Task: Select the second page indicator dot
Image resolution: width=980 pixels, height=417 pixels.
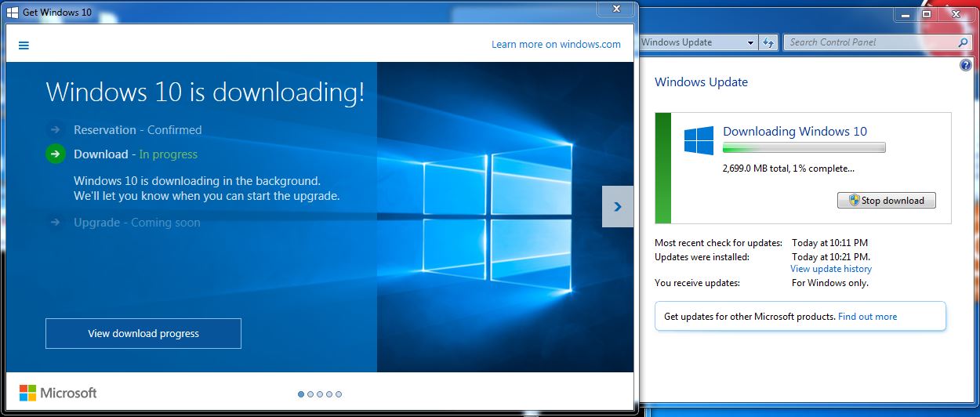Action: click(310, 394)
